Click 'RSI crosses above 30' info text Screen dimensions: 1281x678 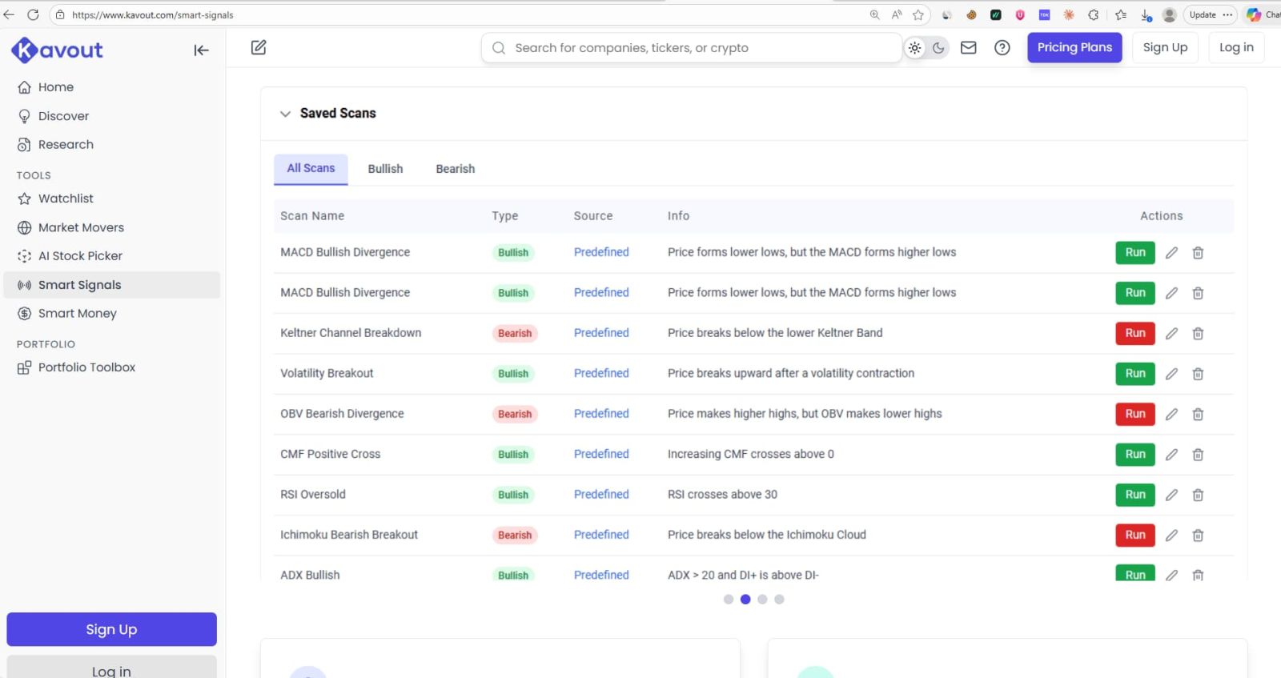pyautogui.click(x=722, y=495)
